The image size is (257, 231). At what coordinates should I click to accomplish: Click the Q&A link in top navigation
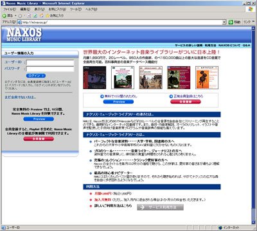(246, 46)
